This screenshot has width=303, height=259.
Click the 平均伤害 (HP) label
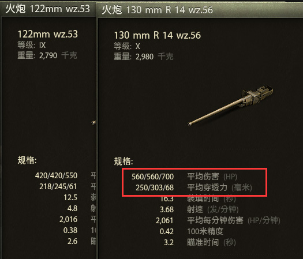[x=212, y=177]
